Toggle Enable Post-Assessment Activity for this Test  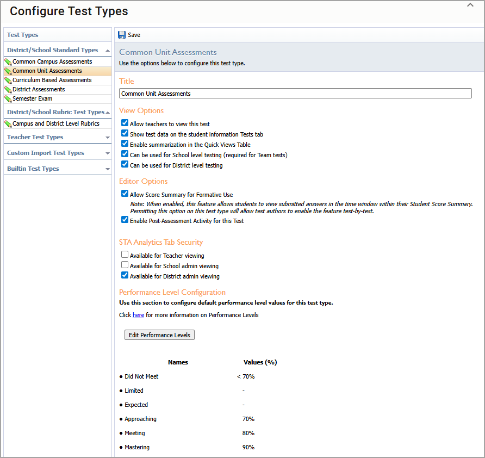coord(125,220)
